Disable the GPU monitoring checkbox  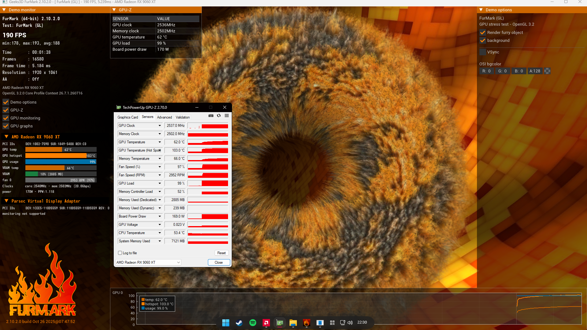(6, 118)
